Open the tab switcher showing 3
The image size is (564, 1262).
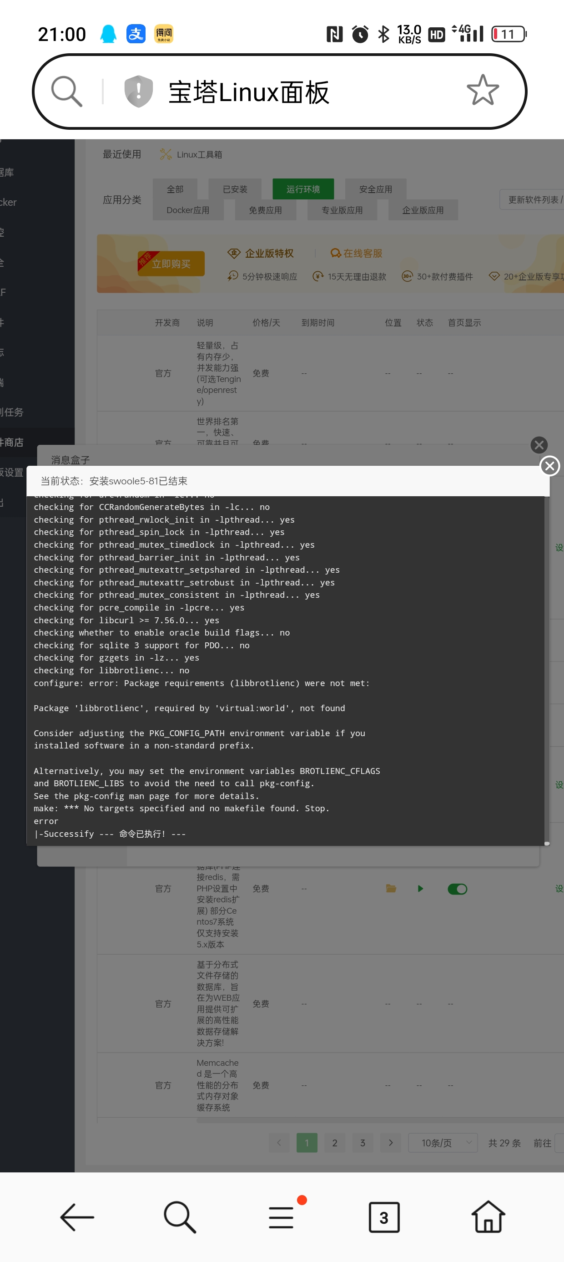384,1217
